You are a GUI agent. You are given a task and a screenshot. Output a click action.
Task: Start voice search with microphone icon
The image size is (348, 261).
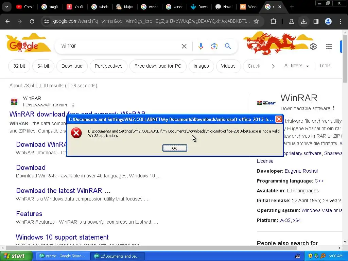pyautogui.click(x=201, y=46)
